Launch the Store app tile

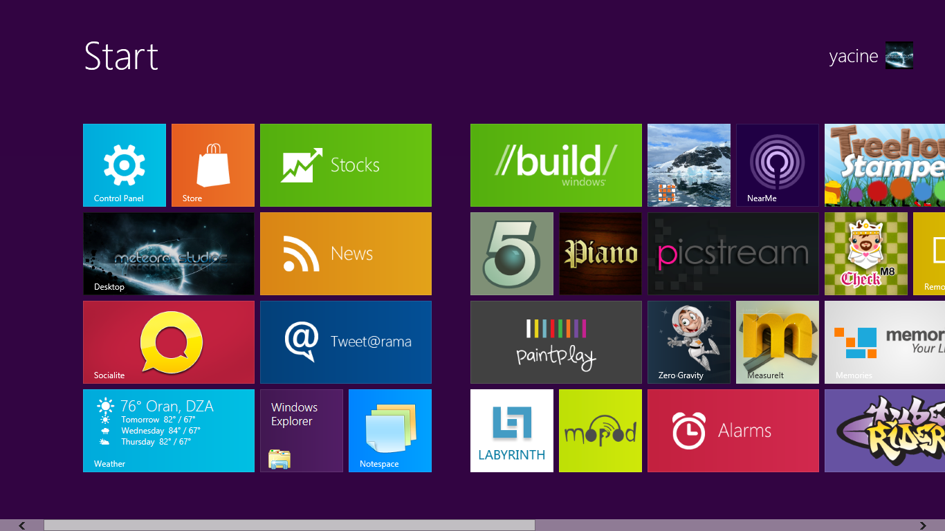click(x=213, y=165)
